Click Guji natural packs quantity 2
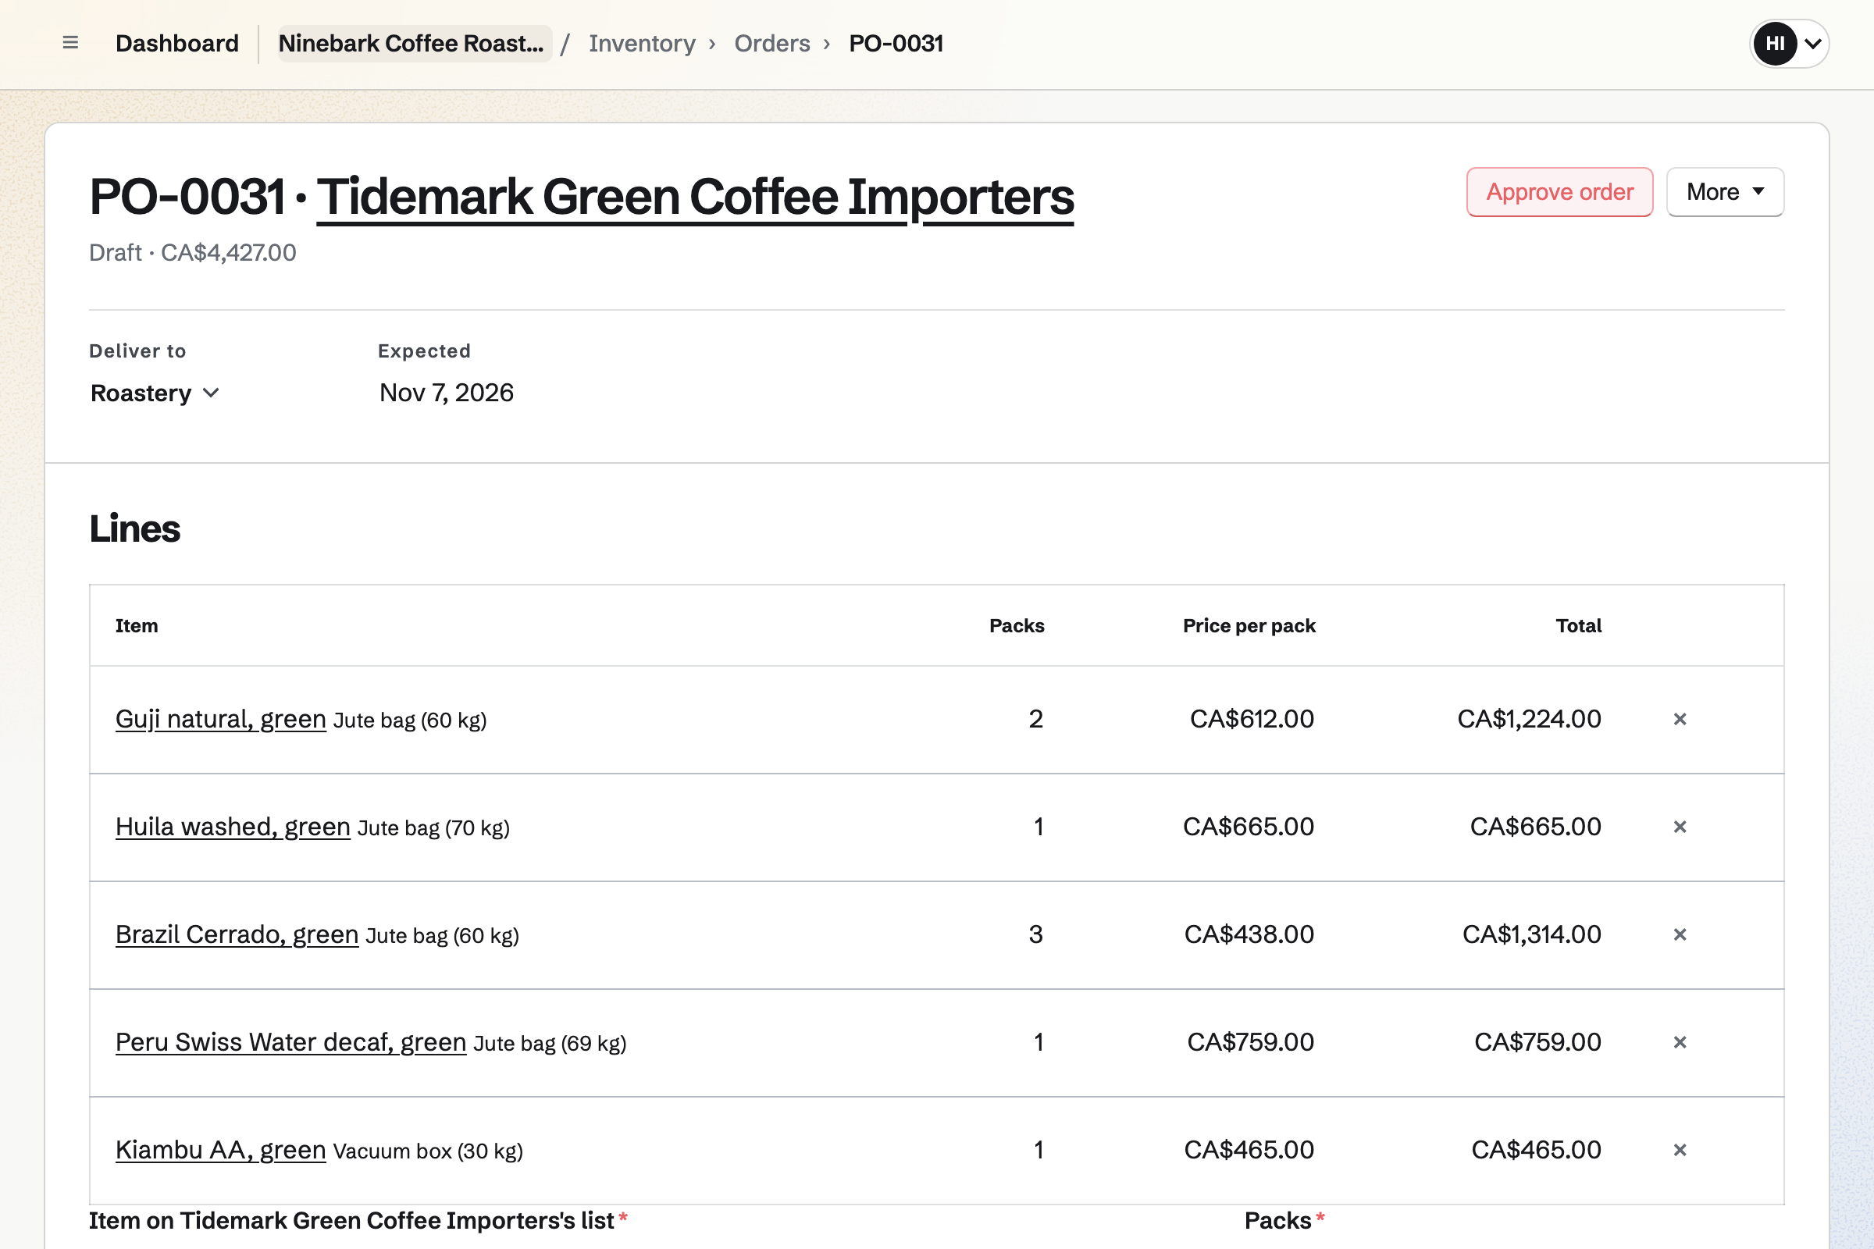This screenshot has height=1249, width=1874. pos(1036,719)
